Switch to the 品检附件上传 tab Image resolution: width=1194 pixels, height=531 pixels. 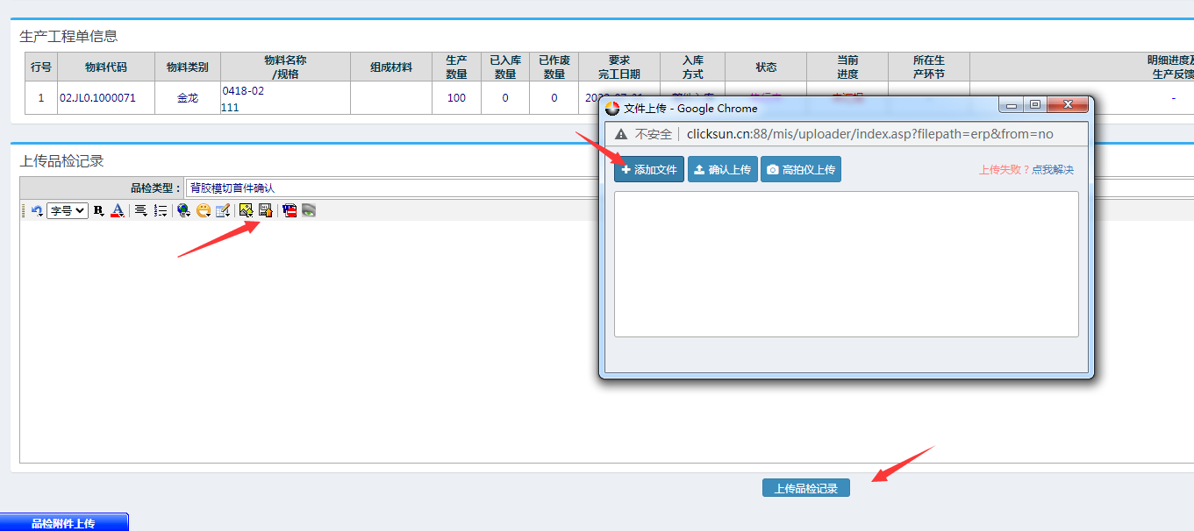pos(64,523)
